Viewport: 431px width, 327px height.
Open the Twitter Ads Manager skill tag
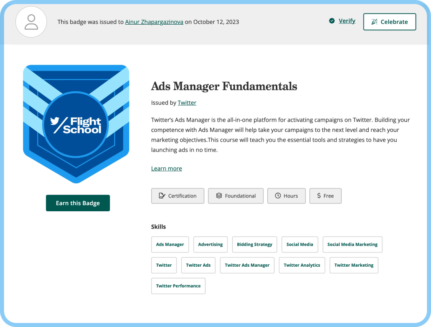tap(247, 265)
